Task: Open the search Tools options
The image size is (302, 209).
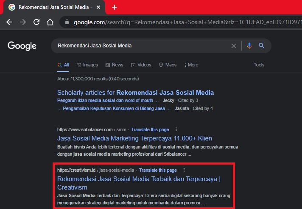Action: [259, 65]
